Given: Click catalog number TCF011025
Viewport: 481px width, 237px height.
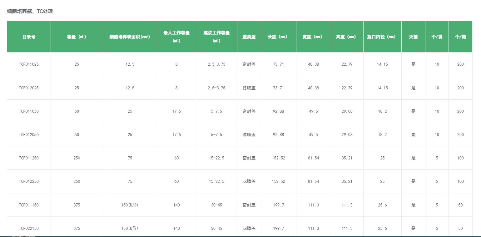Looking at the screenshot, I should [29, 64].
